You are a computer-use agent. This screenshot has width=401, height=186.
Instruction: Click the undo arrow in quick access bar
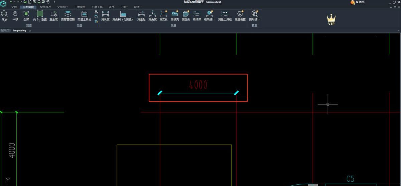click(11, 2)
